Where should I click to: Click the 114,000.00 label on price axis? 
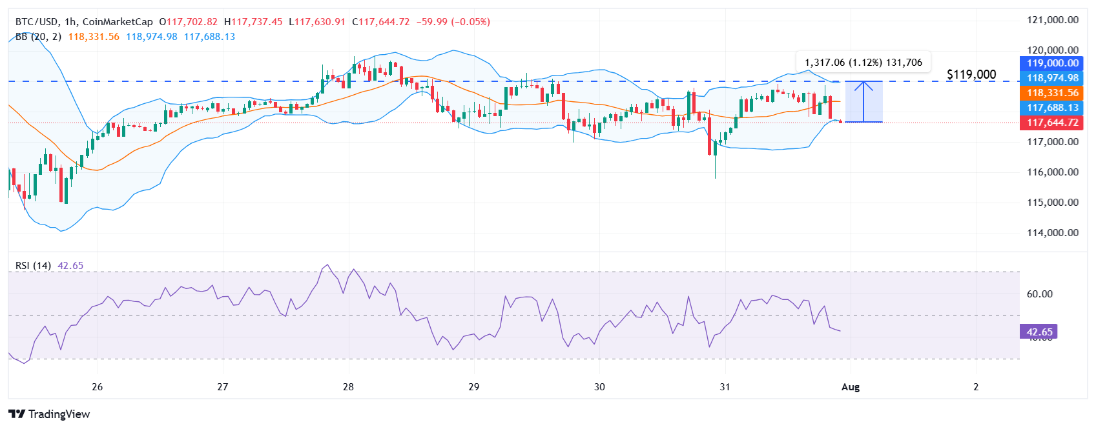coord(1052,233)
